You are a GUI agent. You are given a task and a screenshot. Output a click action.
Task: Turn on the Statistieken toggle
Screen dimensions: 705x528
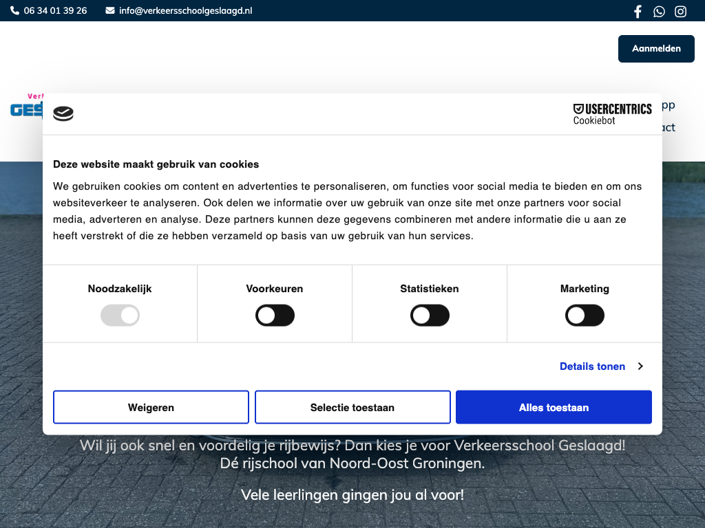[x=430, y=316]
